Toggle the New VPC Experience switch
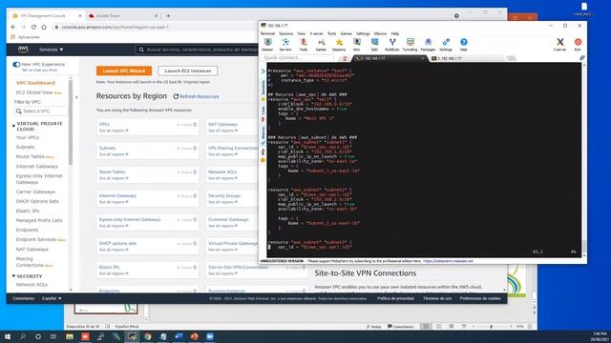This screenshot has height=343, width=611. pos(16,65)
